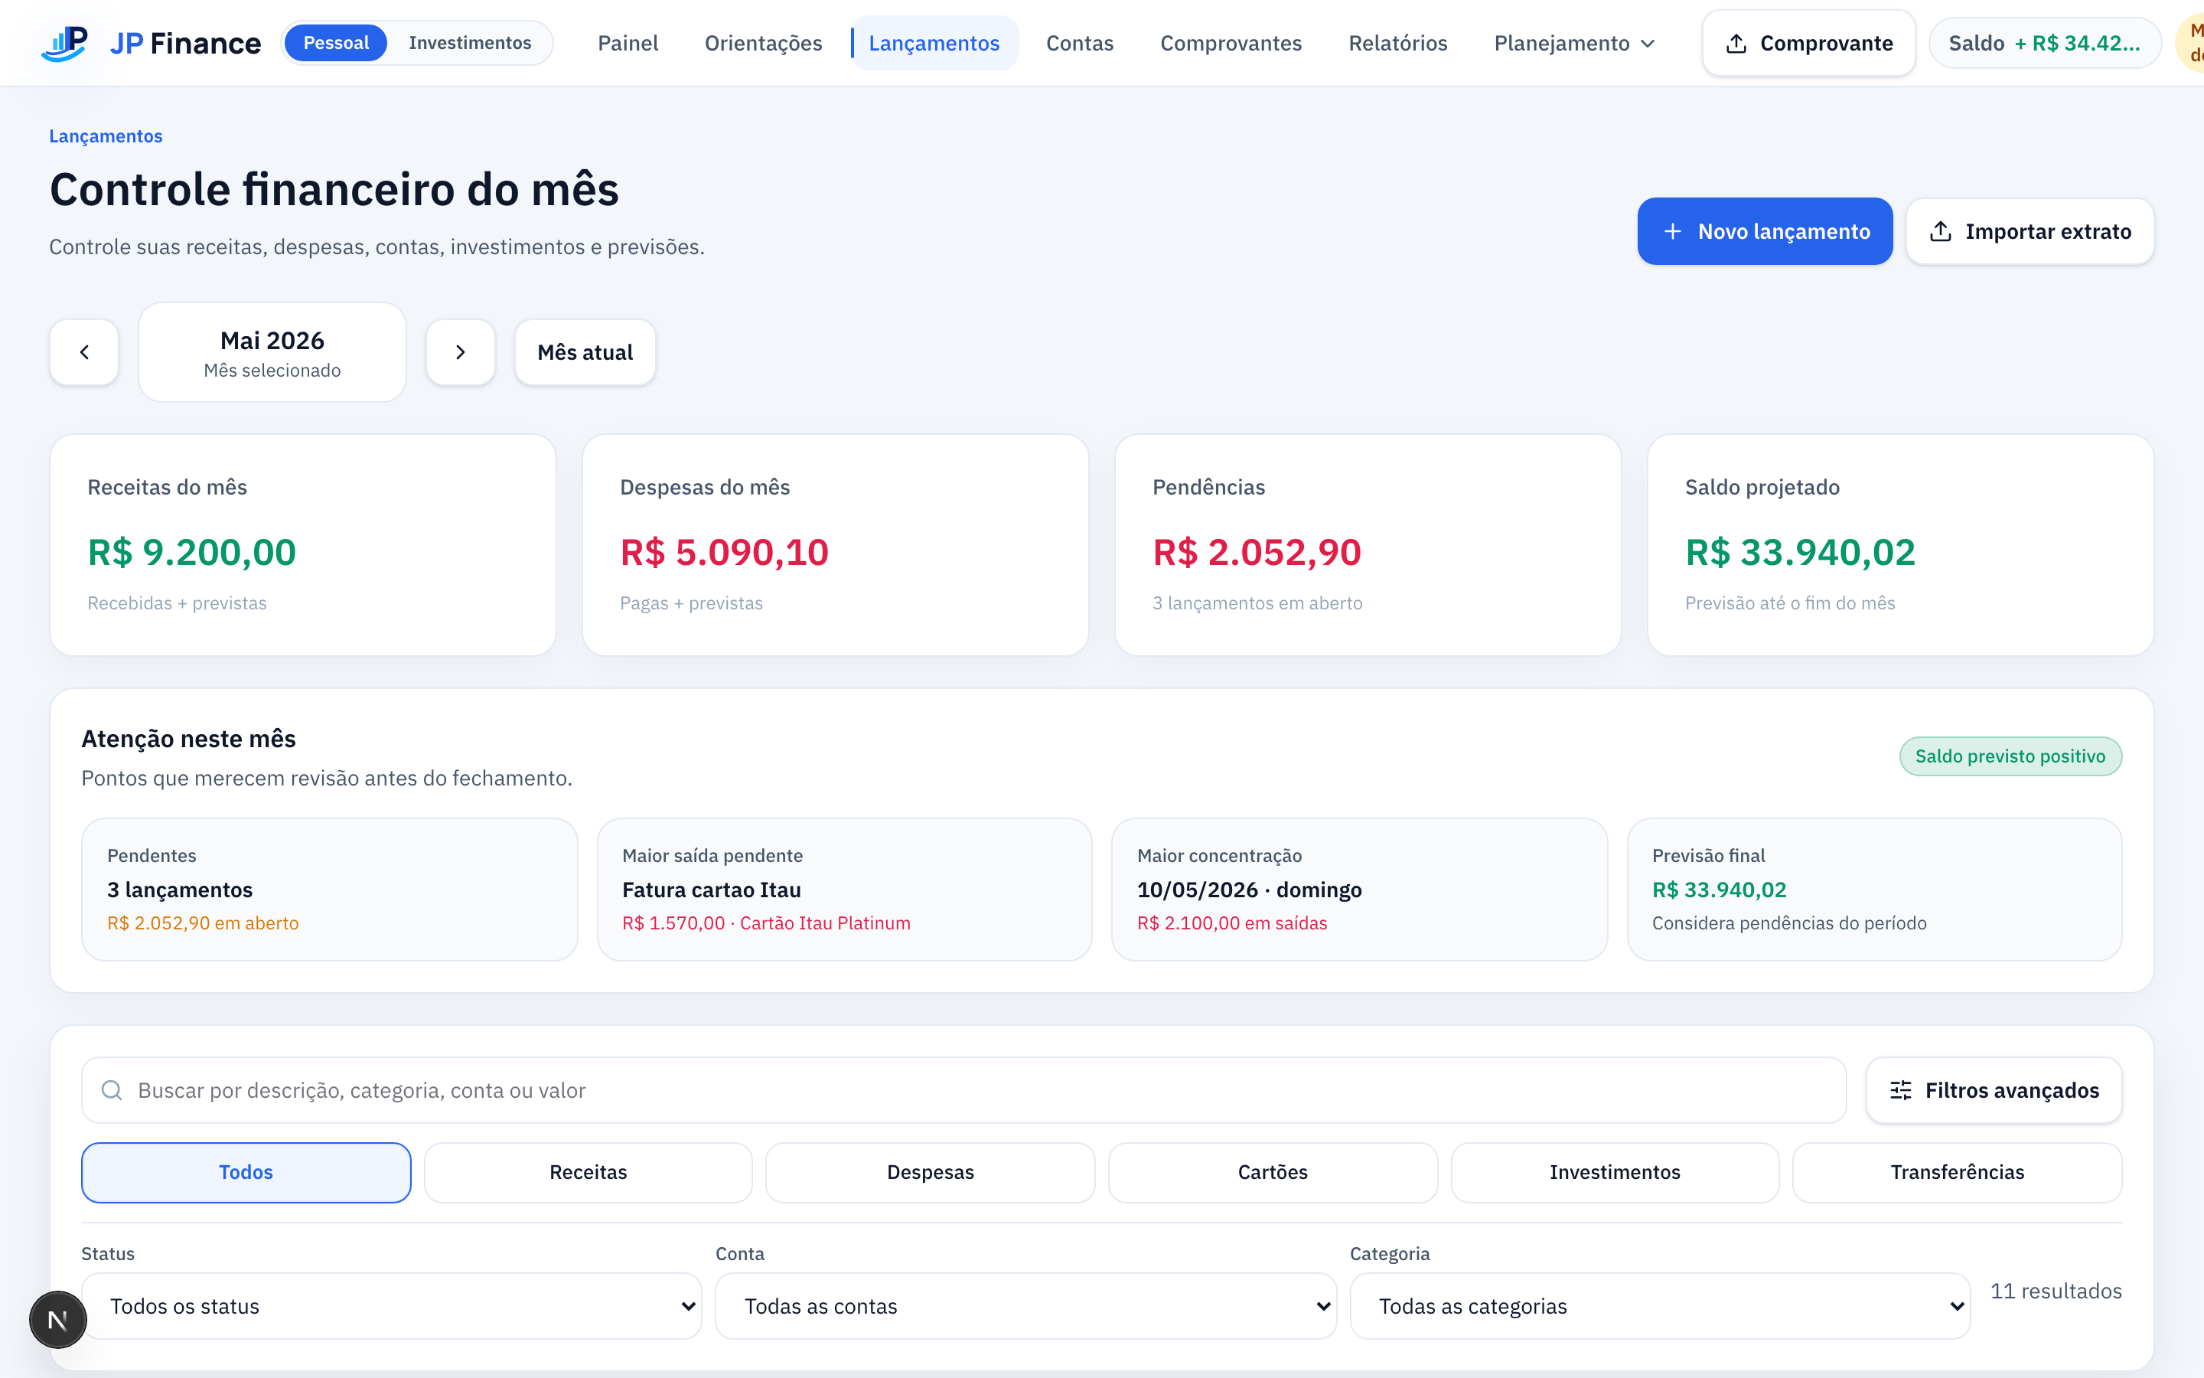The height and width of the screenshot is (1378, 2204).
Task: Open Maior concentração card
Action: 1360,890
